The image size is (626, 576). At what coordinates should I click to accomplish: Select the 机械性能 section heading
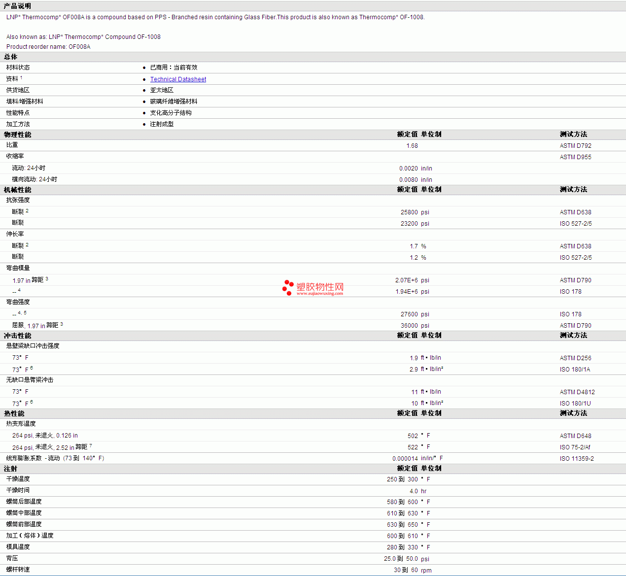pos(17,190)
